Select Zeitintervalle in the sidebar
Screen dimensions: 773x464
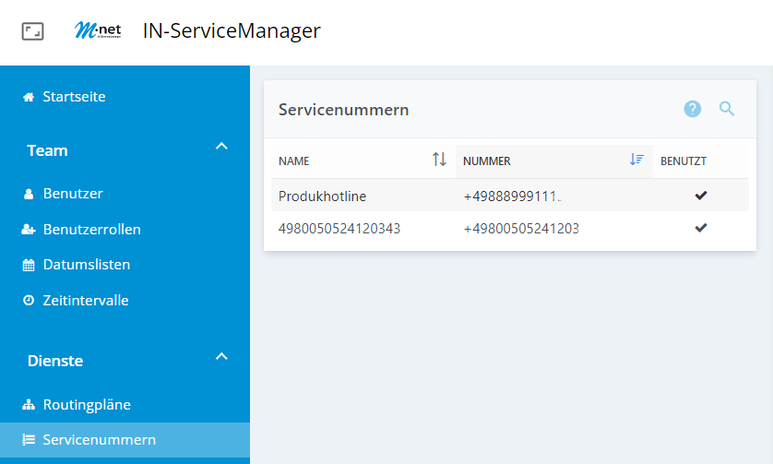[86, 300]
